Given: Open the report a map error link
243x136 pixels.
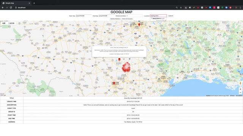Looking at the screenshot, I should [x=239, y=96].
